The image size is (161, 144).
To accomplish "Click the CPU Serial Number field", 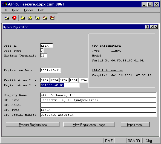I will (98, 115).
